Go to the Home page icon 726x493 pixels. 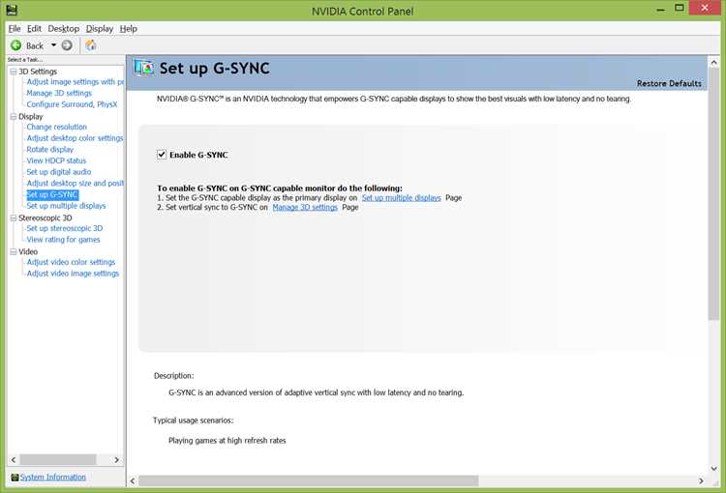tap(91, 45)
